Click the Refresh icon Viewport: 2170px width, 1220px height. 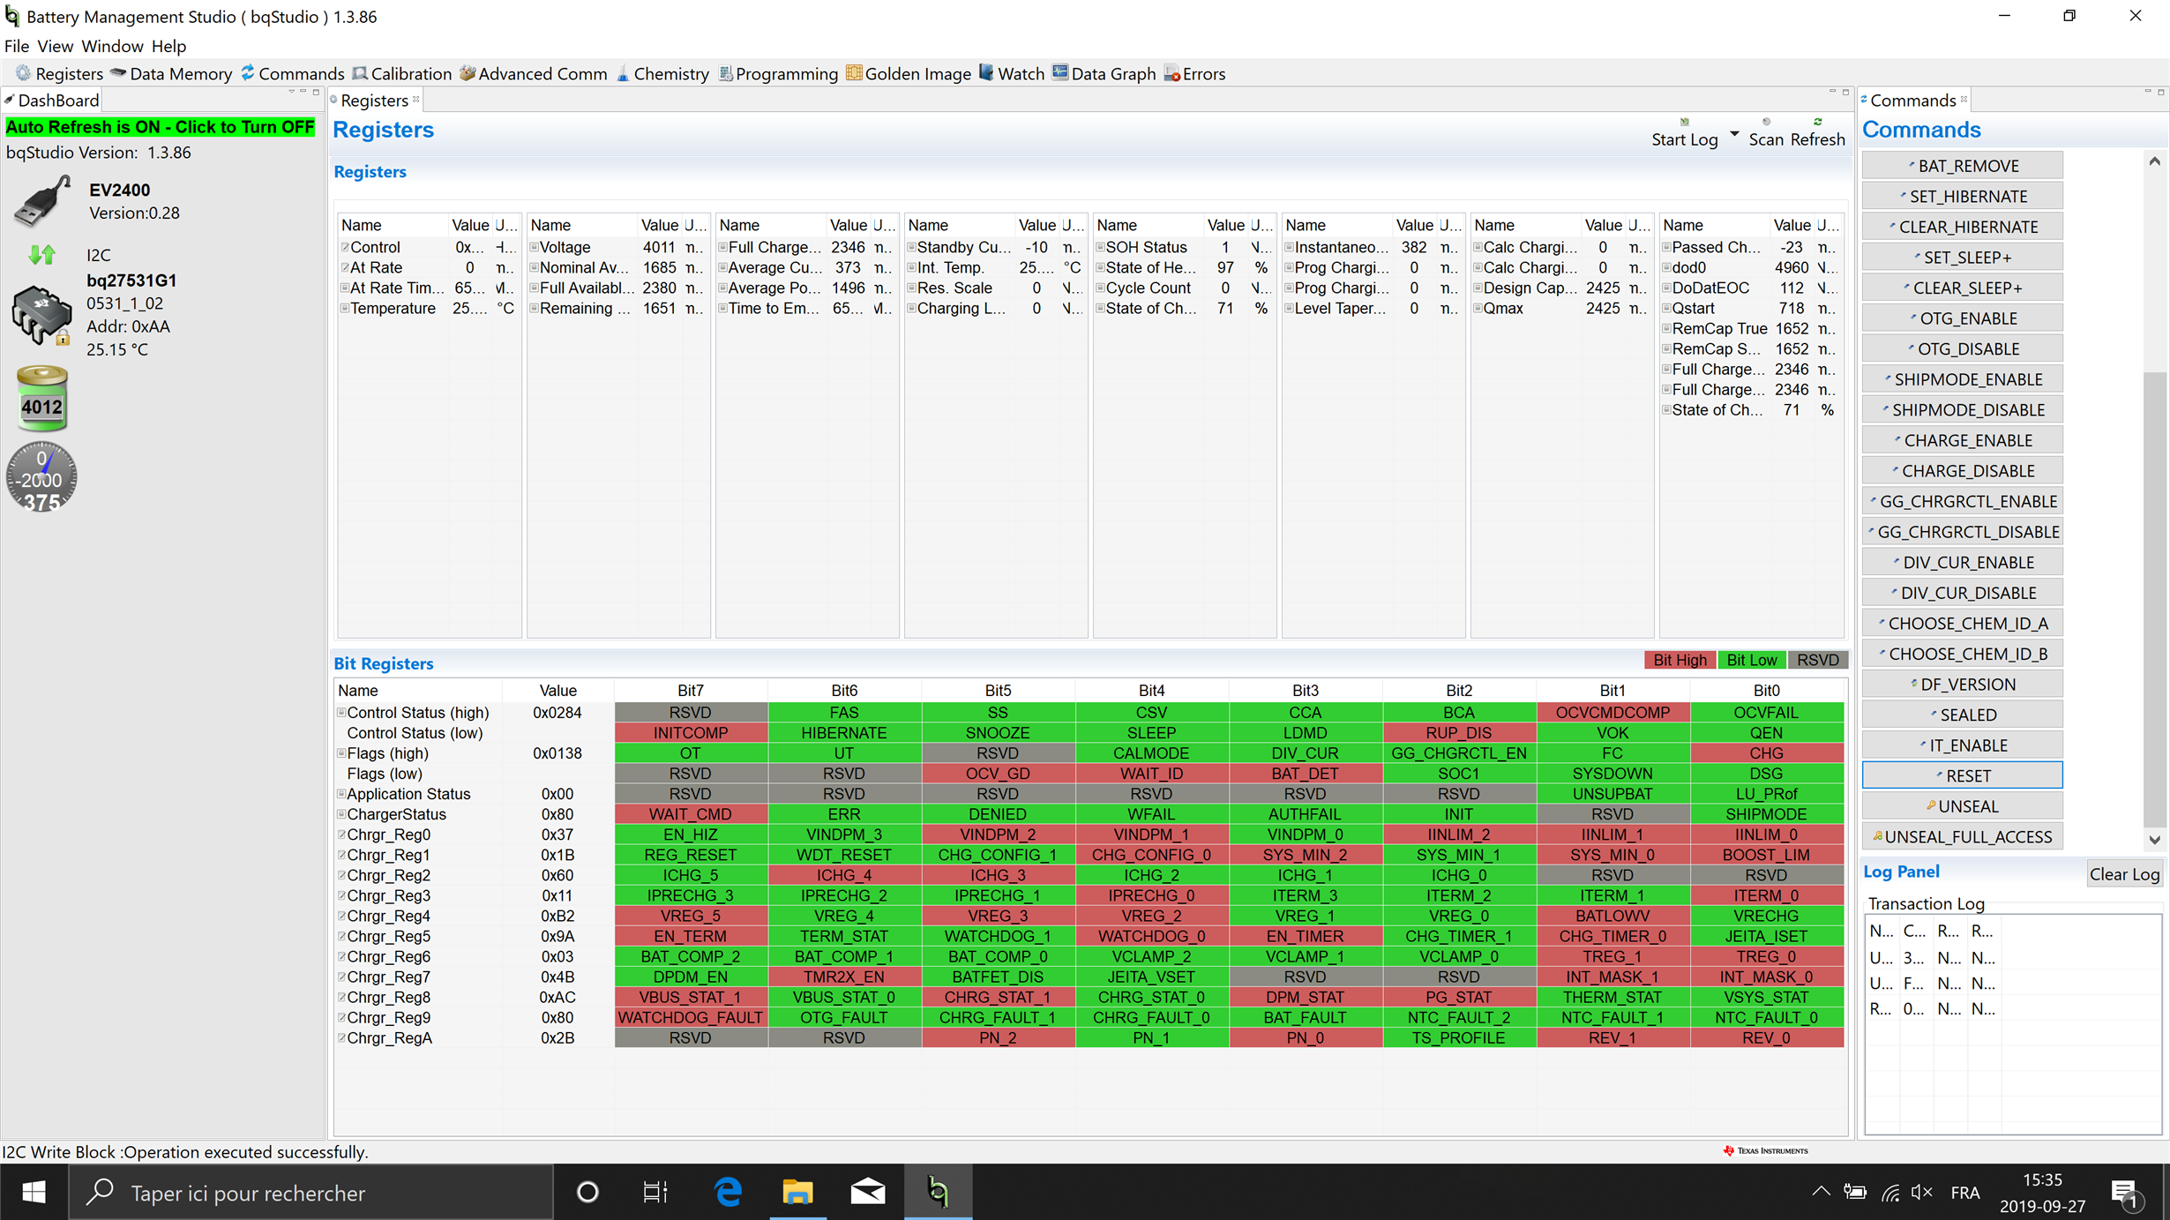click(x=1817, y=123)
